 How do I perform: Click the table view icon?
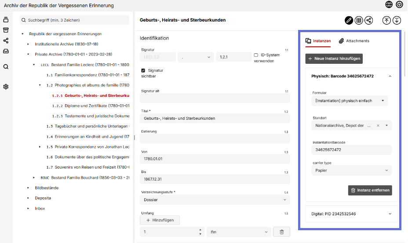coord(359,20)
